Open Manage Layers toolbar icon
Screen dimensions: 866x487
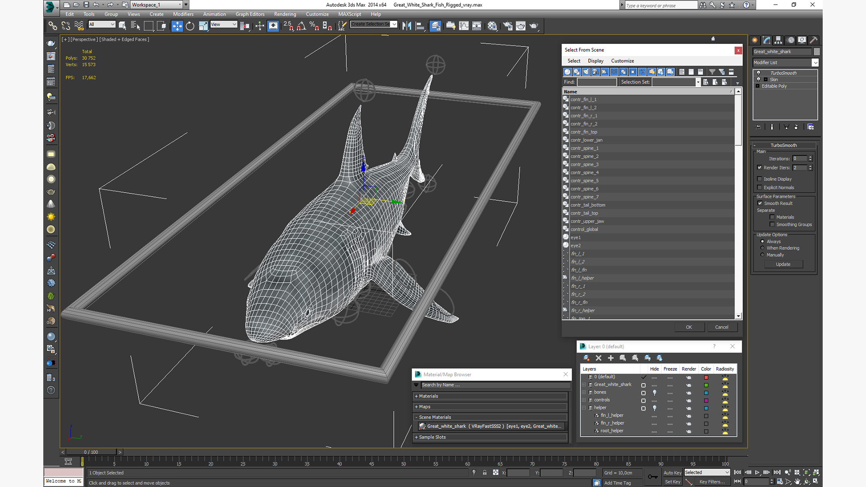tap(435, 26)
